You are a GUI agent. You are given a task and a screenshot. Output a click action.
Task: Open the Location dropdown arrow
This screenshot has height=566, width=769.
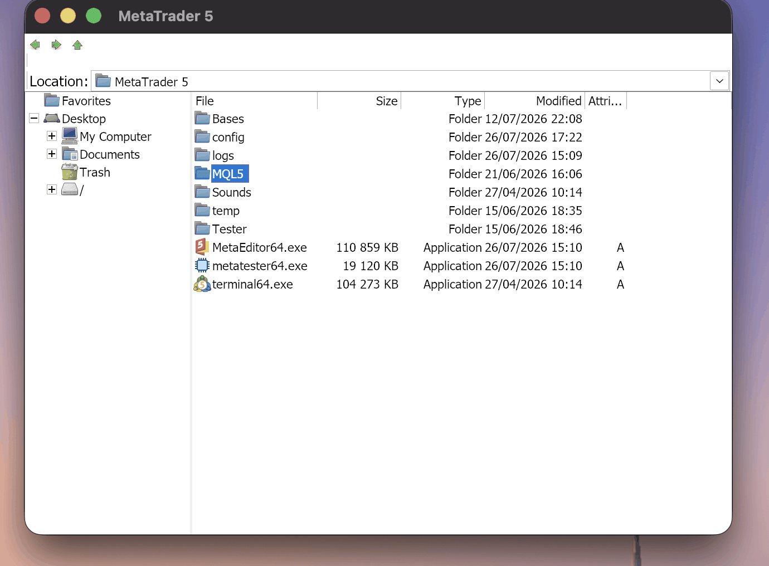pyautogui.click(x=719, y=81)
